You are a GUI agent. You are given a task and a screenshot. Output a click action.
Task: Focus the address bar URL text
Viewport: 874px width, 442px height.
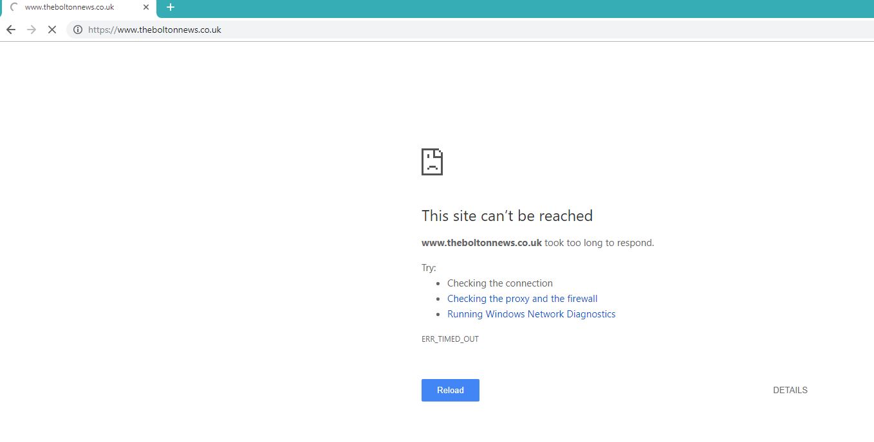154,30
